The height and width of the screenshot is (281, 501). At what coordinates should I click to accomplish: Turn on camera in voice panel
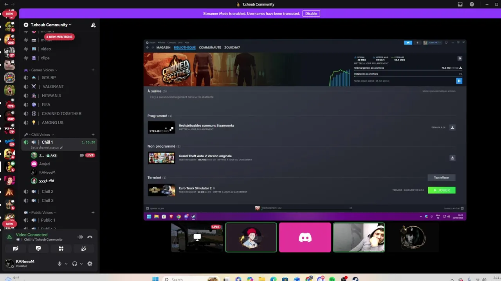pos(16,249)
